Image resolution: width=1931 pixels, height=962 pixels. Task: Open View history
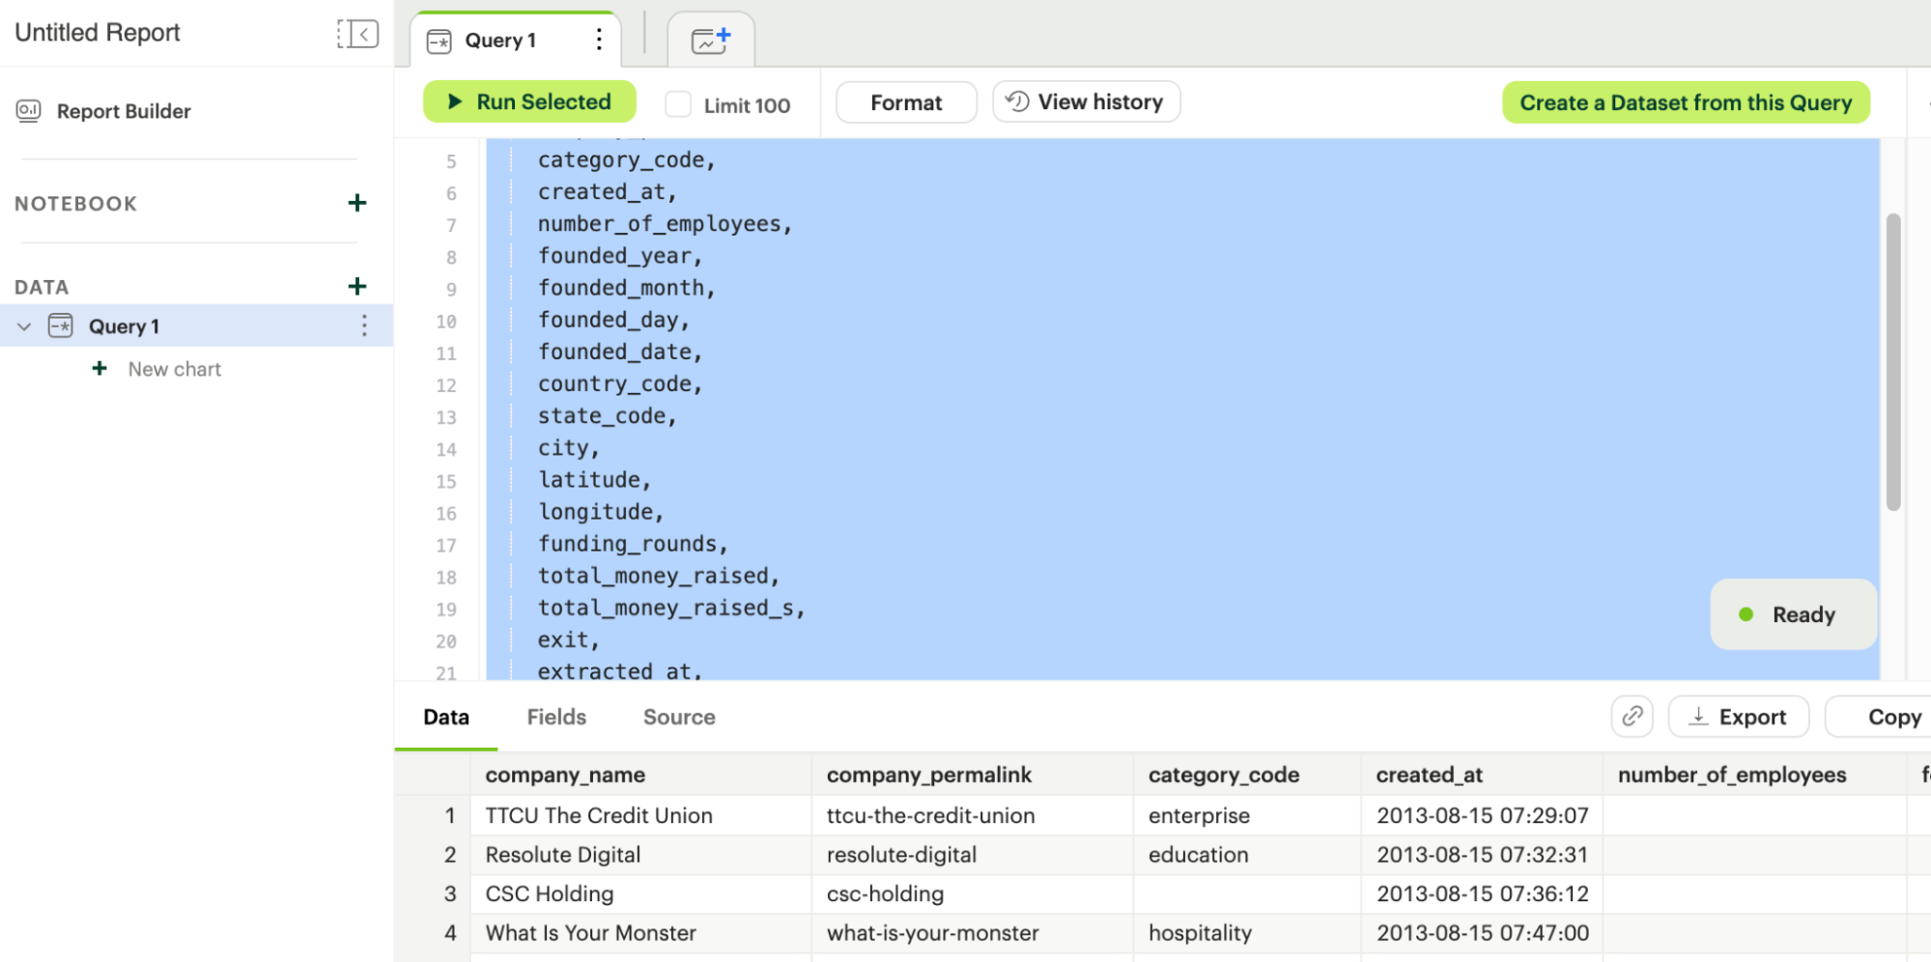click(x=1086, y=102)
